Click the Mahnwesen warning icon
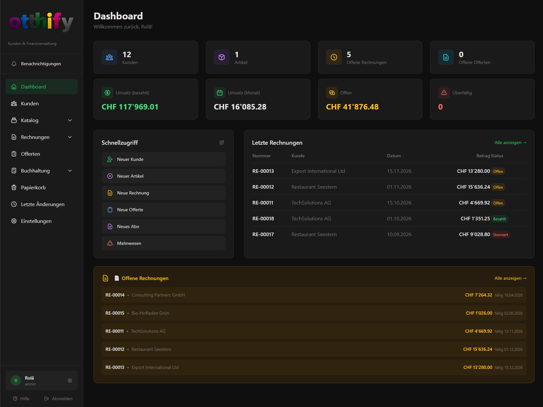 pyautogui.click(x=110, y=243)
